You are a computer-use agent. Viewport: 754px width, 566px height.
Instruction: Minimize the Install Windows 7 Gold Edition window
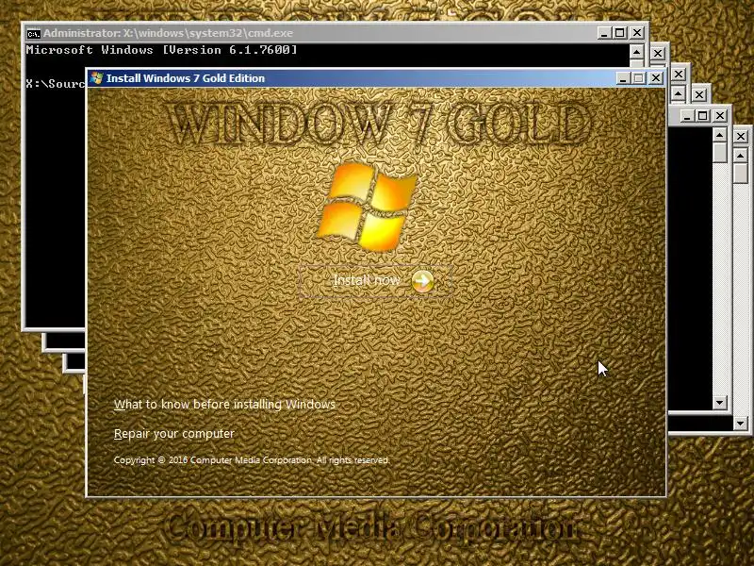tap(623, 78)
